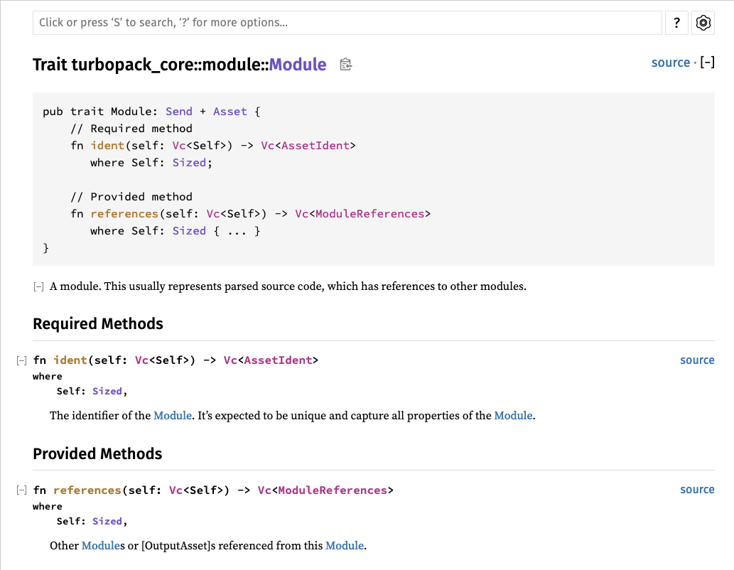Click the '// Provided method' comment
This screenshot has height=570, width=734.
pyautogui.click(x=131, y=197)
